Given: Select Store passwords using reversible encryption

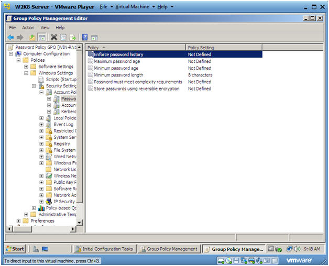Looking at the screenshot, I should pyautogui.click(x=137, y=89).
